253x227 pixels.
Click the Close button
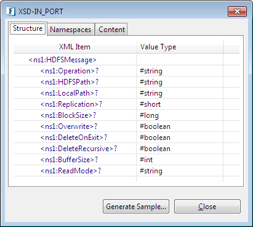(x=207, y=206)
